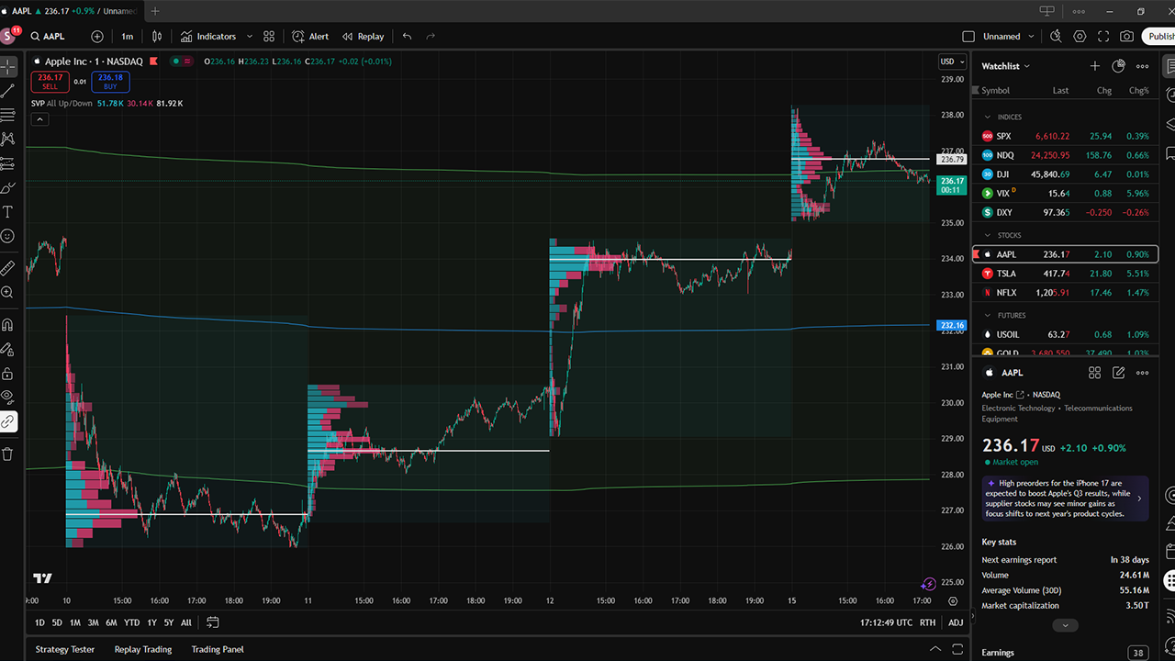Click the trash icon to remove drawings
The height and width of the screenshot is (661, 1175).
8,454
